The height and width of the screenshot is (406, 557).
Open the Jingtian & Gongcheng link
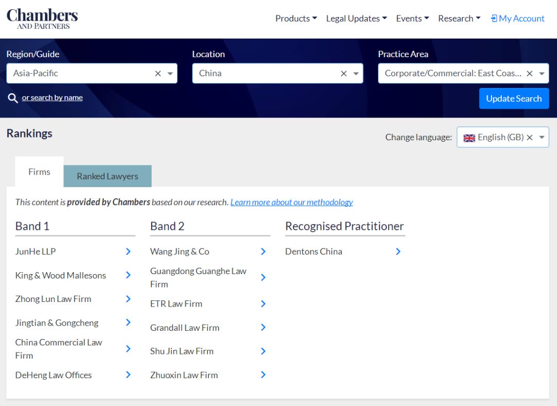[57, 323]
